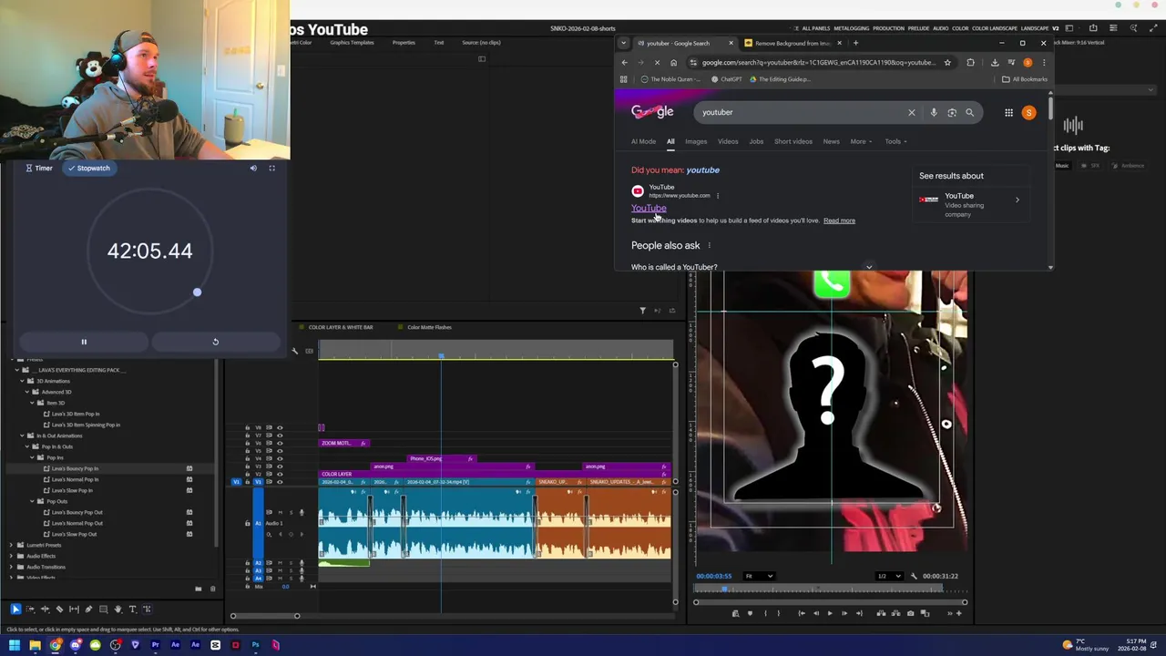Click New Custom Bin folder icon
The height and width of the screenshot is (656, 1166).
pyautogui.click(x=199, y=589)
